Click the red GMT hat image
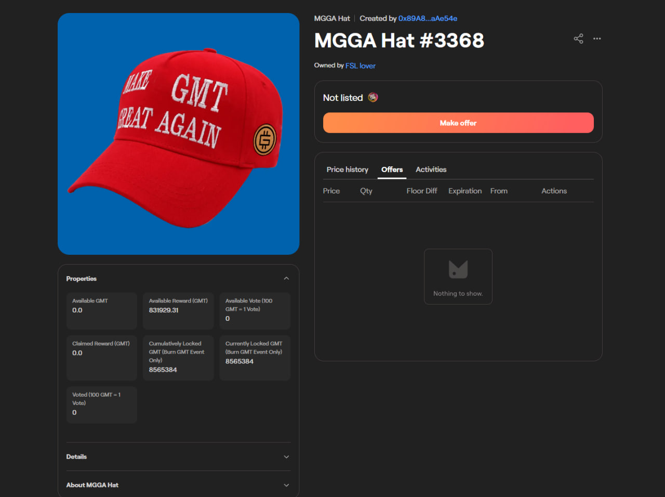 [178, 134]
